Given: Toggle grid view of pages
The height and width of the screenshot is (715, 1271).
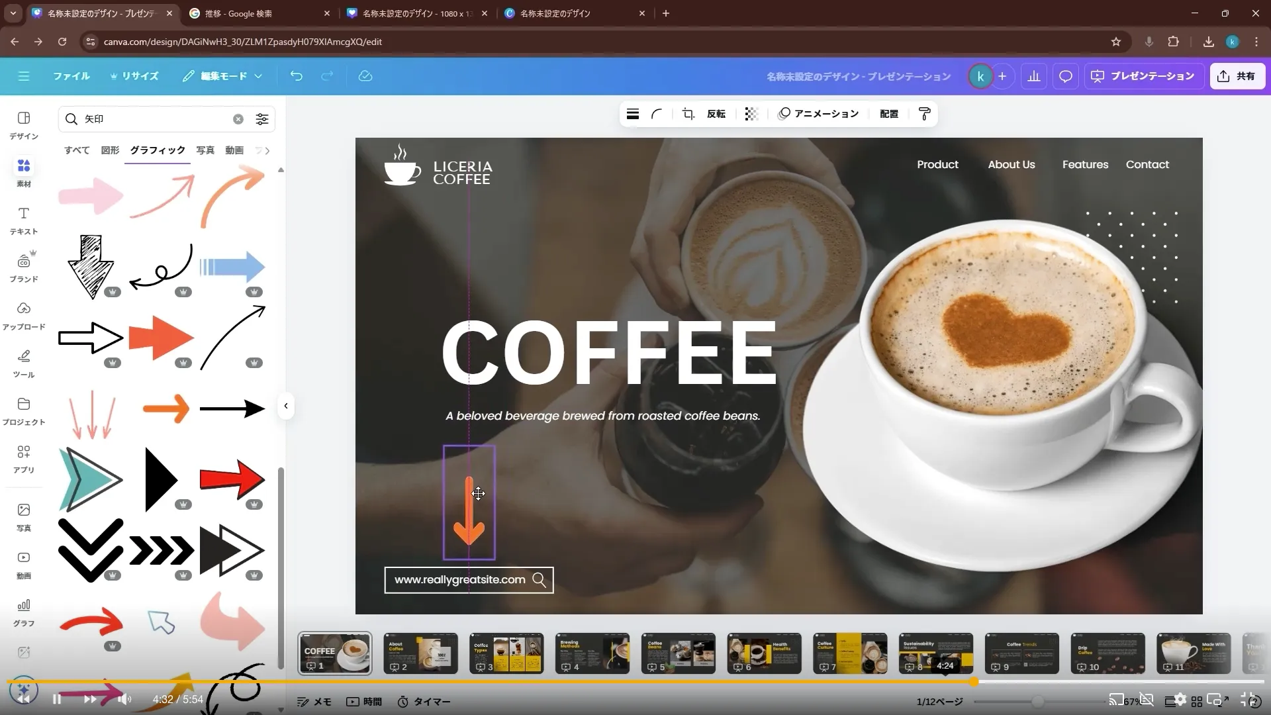Looking at the screenshot, I should [x=1197, y=701].
